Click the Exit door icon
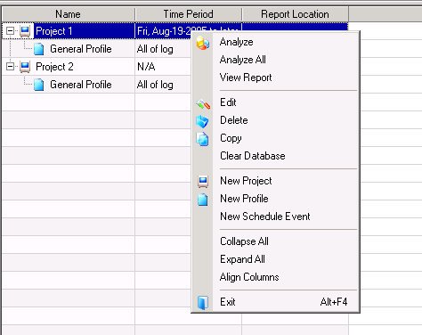Viewport: 422px width, 335px height. tap(203, 303)
